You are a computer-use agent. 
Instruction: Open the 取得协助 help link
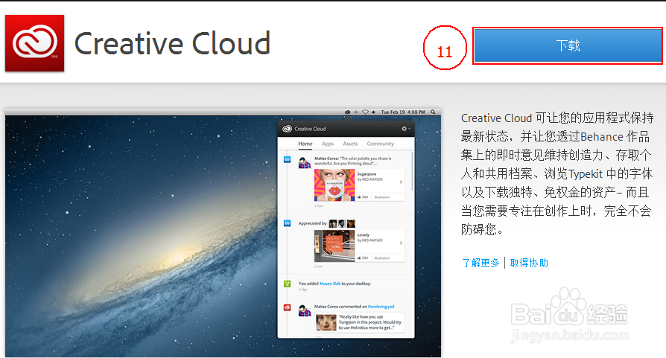pyautogui.click(x=529, y=263)
